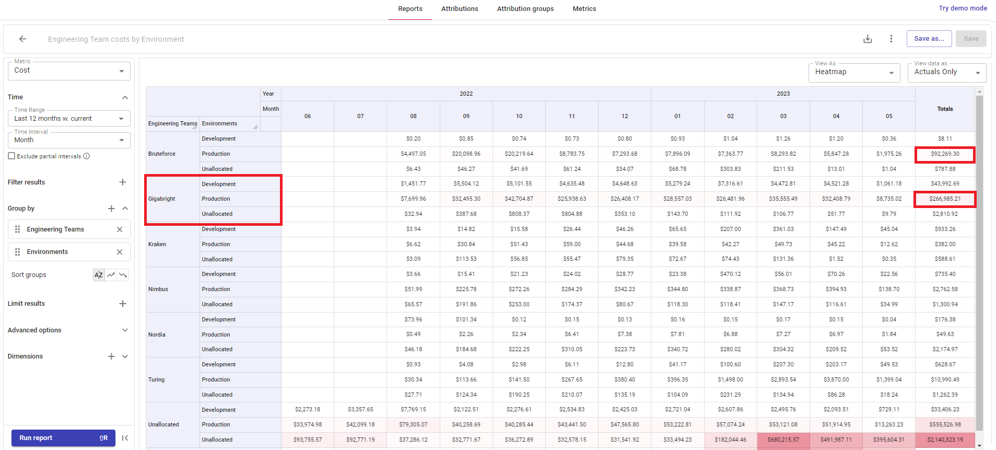Collapse the left sidebar panel
The height and width of the screenshot is (450, 996).
click(125, 438)
